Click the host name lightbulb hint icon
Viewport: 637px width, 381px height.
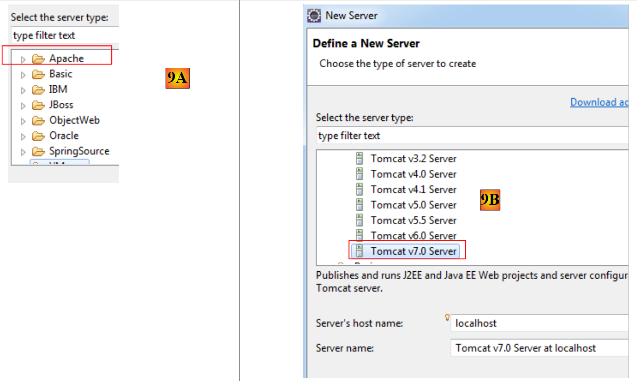tap(447, 317)
